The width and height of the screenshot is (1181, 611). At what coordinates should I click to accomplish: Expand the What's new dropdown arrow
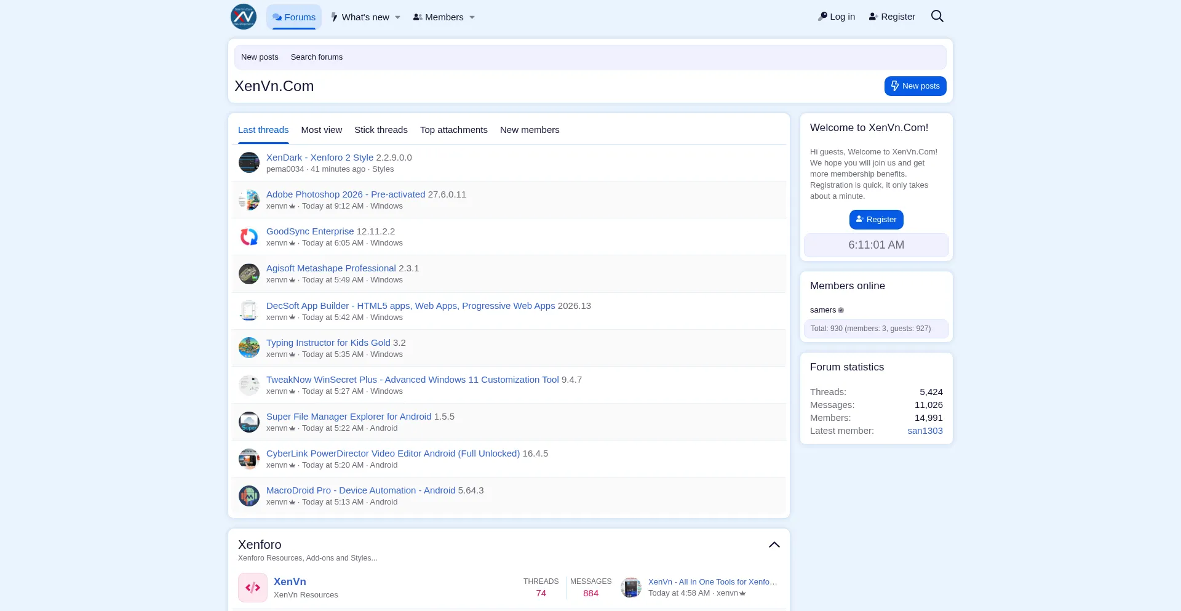[398, 17]
